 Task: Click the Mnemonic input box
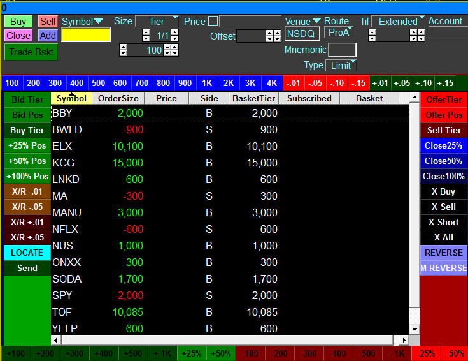342,50
